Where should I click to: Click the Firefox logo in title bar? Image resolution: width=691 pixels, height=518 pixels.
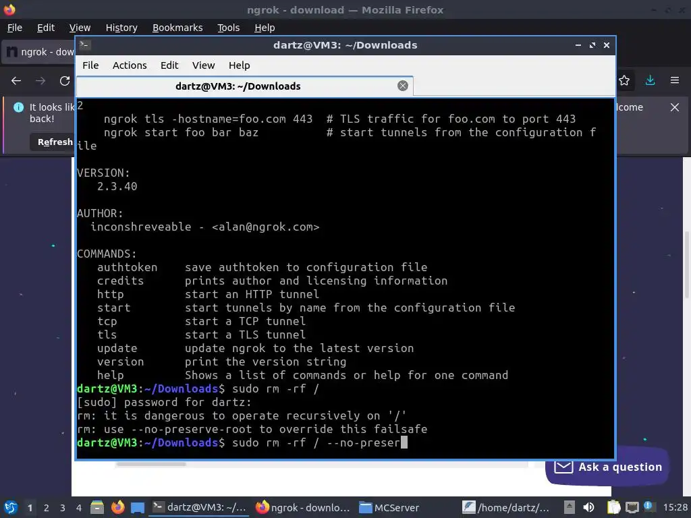coord(9,9)
